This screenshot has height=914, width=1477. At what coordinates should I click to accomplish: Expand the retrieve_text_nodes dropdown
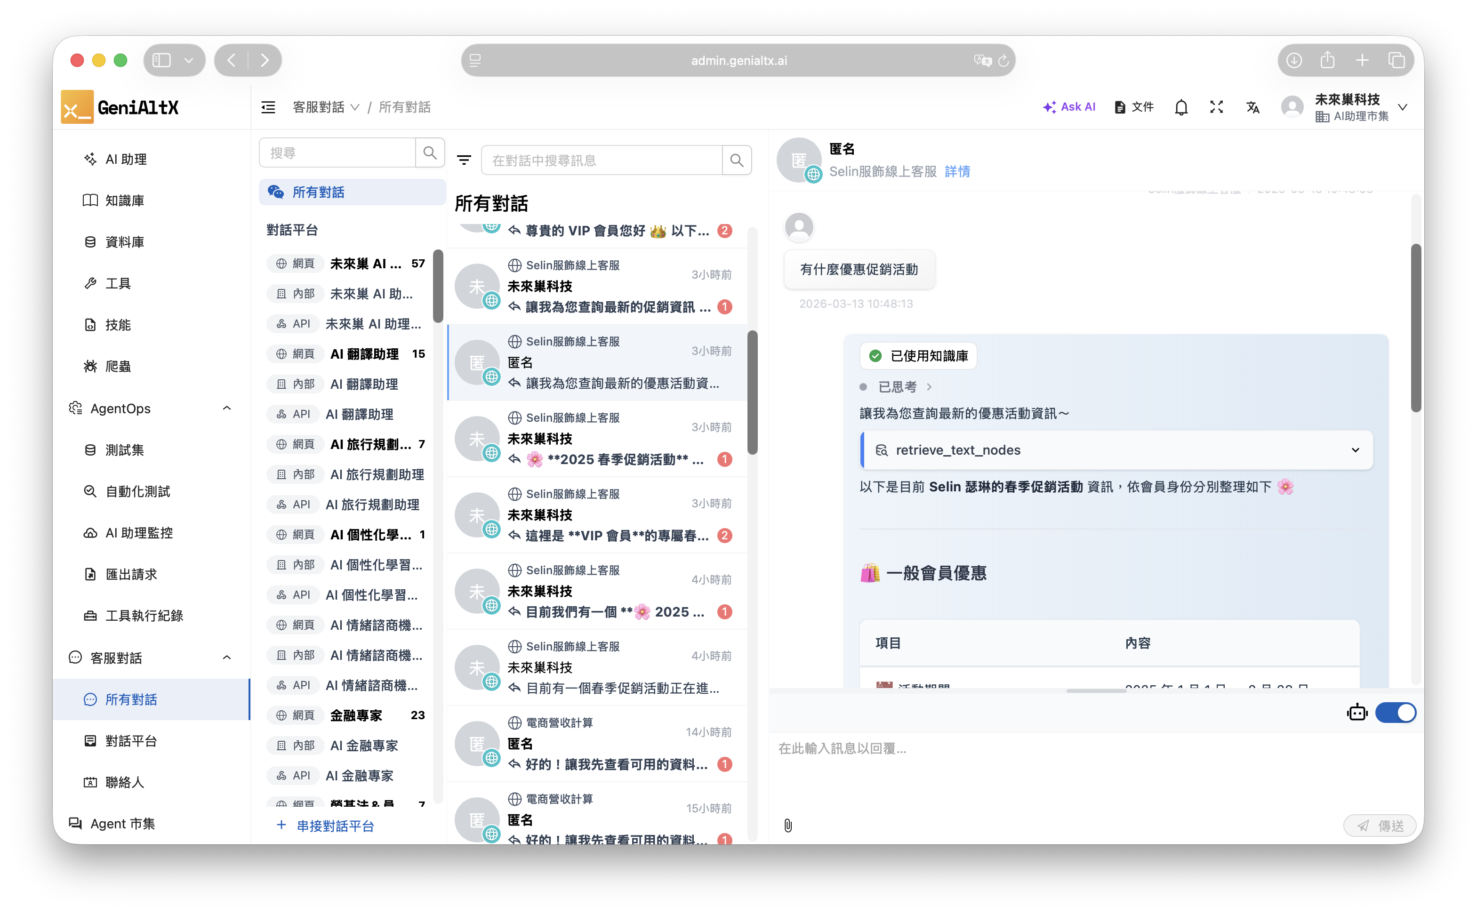pos(1355,450)
